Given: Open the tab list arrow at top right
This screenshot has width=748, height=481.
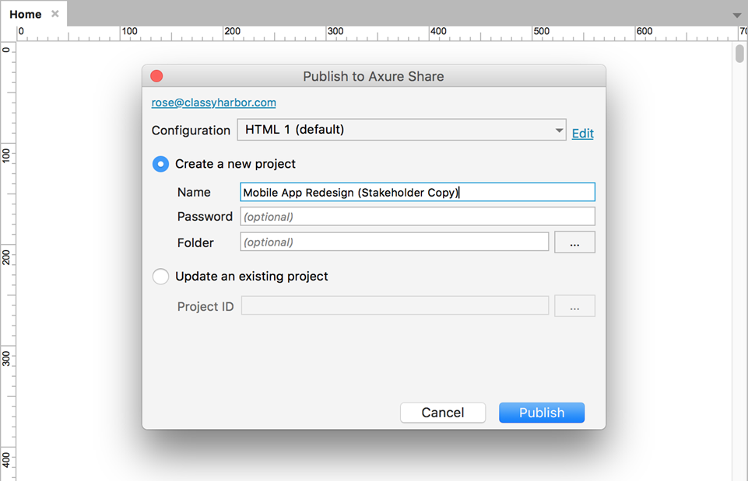Looking at the screenshot, I should point(737,16).
